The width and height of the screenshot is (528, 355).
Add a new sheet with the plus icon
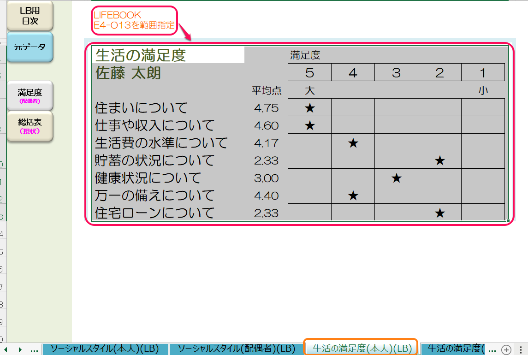506,349
